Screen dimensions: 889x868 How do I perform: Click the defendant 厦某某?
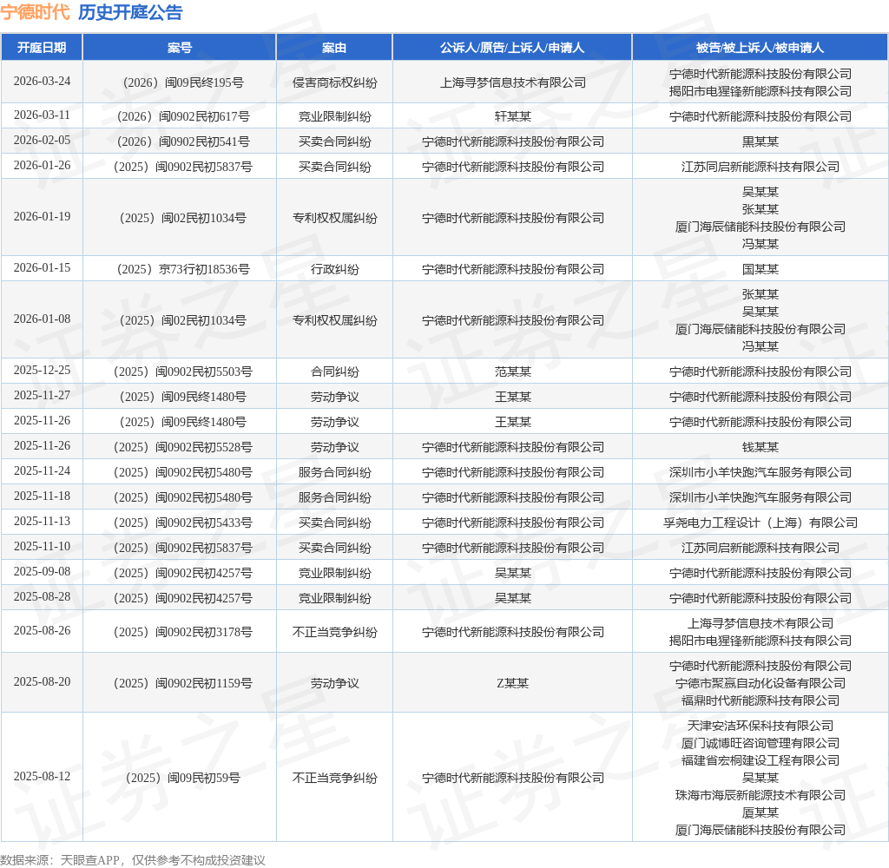761,813
